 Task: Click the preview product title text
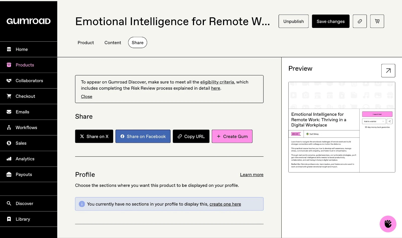[x=319, y=120]
